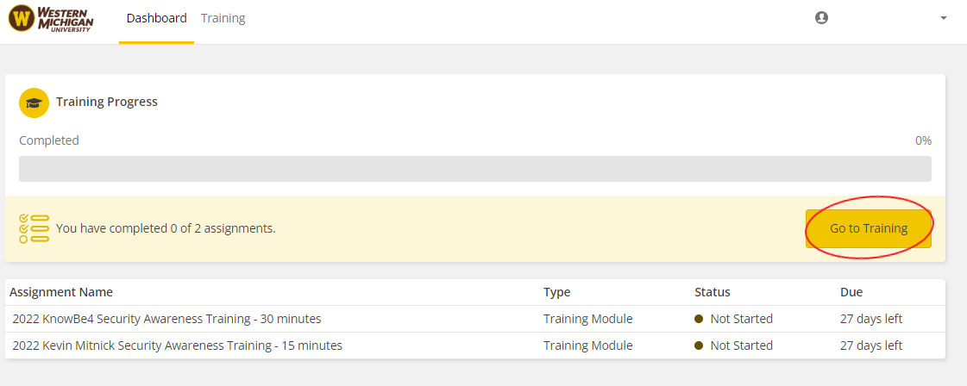Click the Kevin Mitnick row's Training Module type
The image size is (967, 386).
tap(587, 346)
